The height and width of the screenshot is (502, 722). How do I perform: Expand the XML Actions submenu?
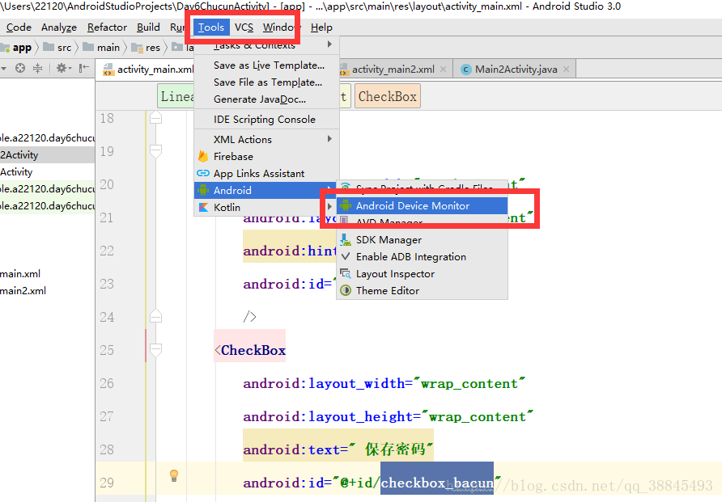coord(266,139)
